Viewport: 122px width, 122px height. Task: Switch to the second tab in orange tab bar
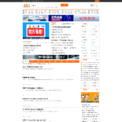tap(32, 61)
